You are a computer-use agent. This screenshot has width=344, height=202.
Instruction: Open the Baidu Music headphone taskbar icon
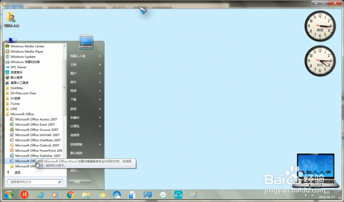[178, 194]
